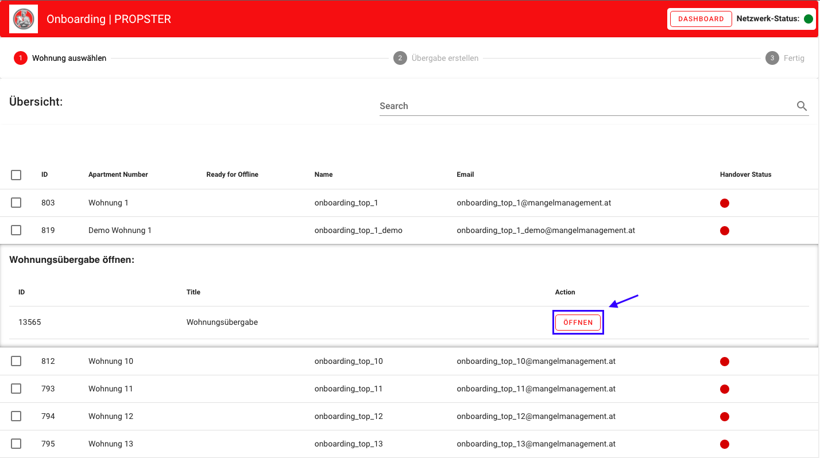This screenshot has height=458, width=820.
Task: Select checkbox for Wohnung 11
Action: [x=16, y=389]
